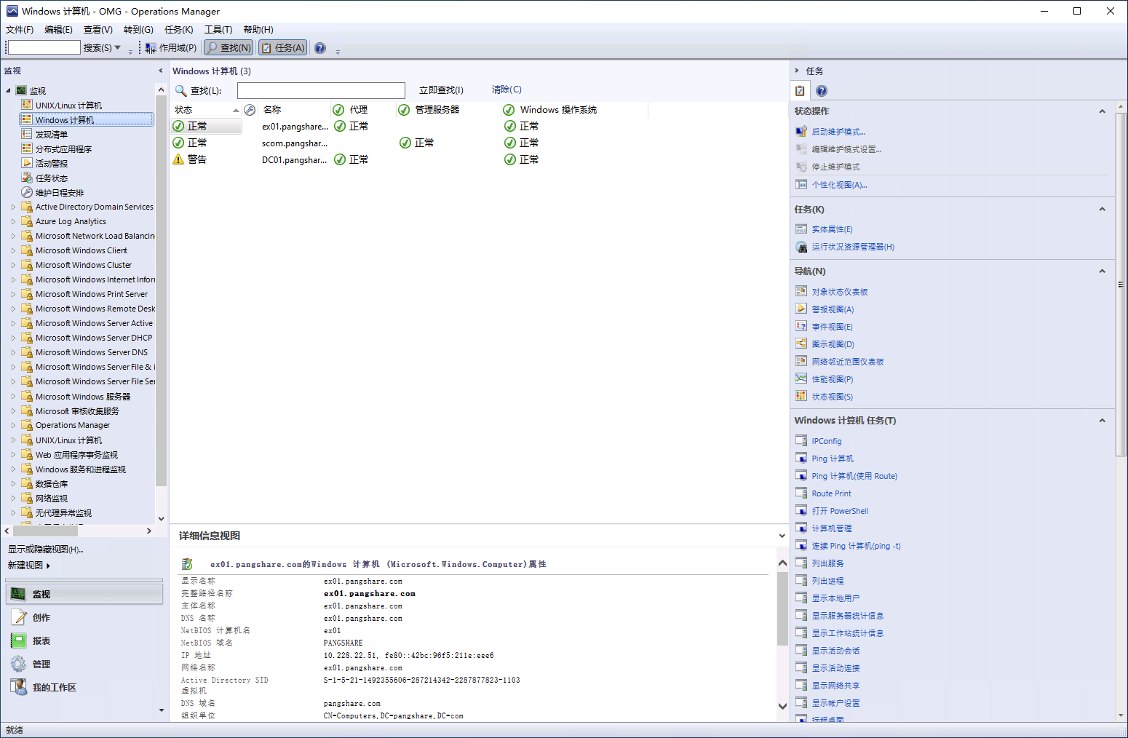Open 性能视图 from navigation

pyautogui.click(x=832, y=378)
